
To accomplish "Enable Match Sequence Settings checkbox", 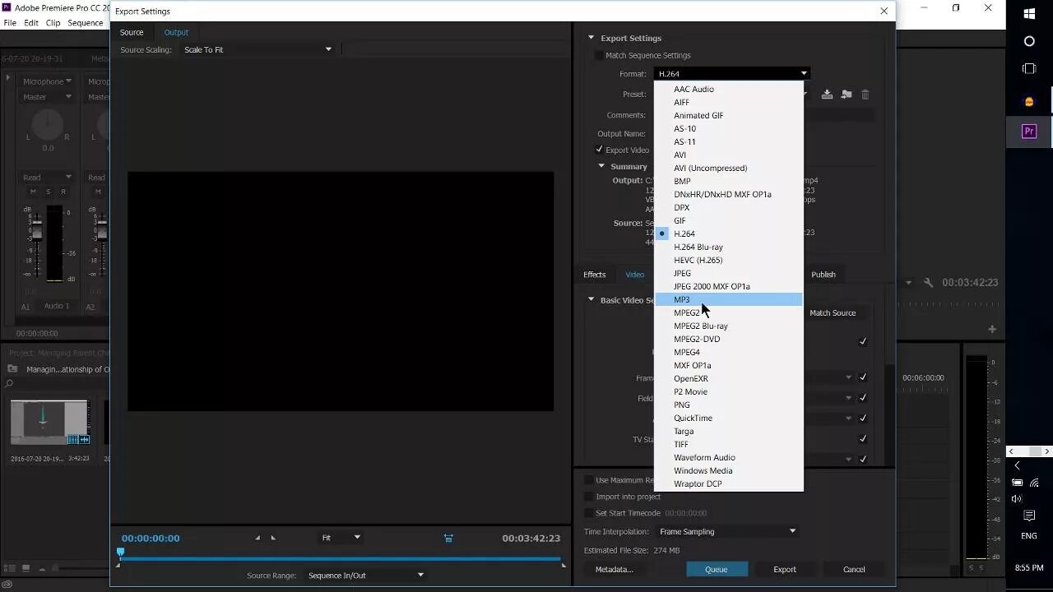I will [x=599, y=55].
